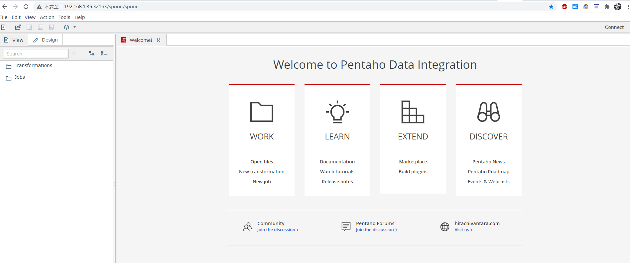Image resolution: width=630 pixels, height=263 pixels.
Task: Click the Perspectives layers icon
Action: [66, 27]
